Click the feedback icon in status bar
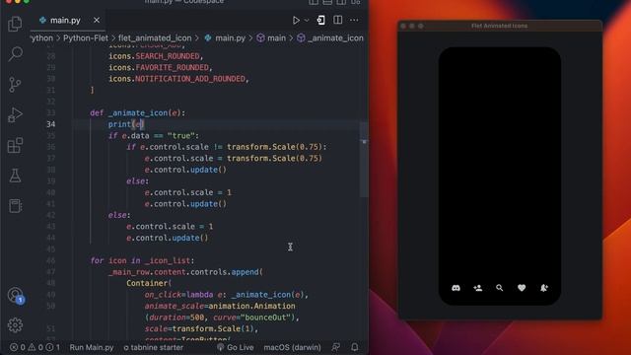Screen dimensions: 631x355 [335, 347]
